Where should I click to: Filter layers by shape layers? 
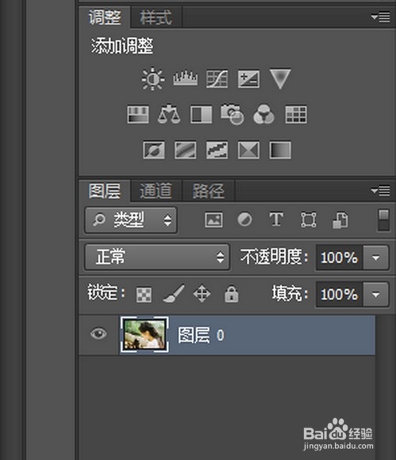point(309,220)
